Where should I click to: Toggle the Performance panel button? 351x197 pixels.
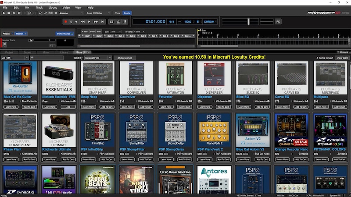(x=64, y=33)
